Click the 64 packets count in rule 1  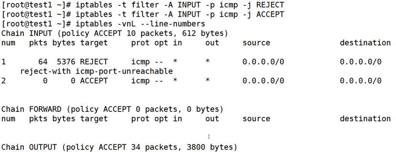(x=43, y=62)
